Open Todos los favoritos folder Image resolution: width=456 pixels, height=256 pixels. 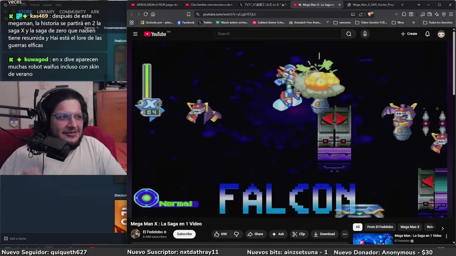[438, 22]
